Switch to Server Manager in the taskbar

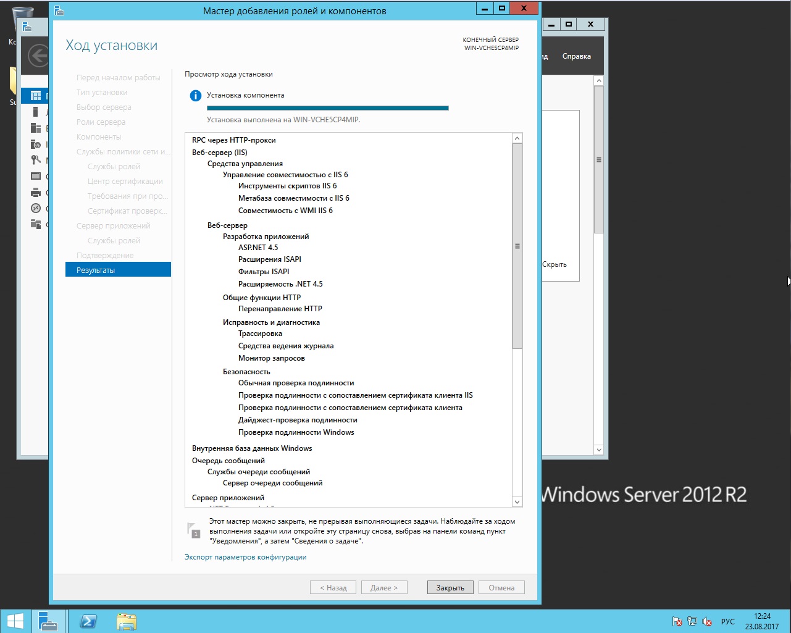point(48,620)
